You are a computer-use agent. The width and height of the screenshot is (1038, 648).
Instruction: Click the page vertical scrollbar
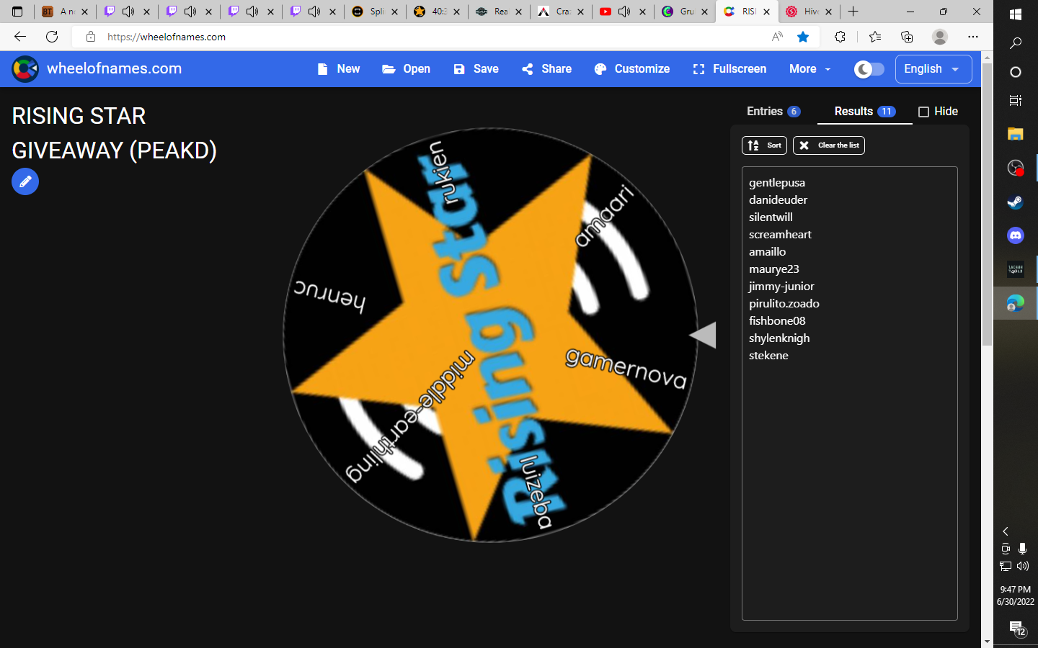pos(987,204)
